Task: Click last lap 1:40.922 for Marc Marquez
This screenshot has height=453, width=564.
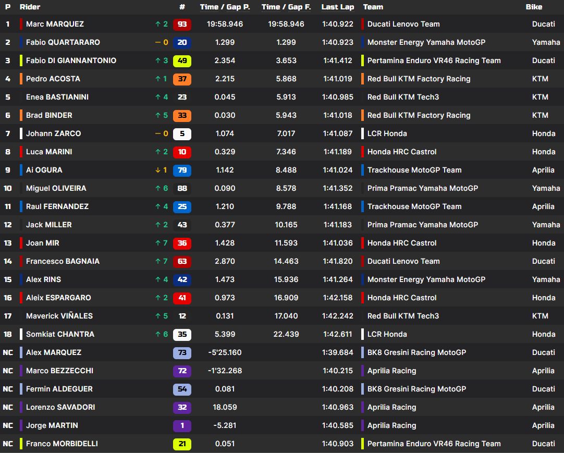Action: 338,24
